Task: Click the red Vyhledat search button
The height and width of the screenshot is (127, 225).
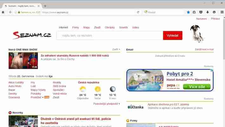Action: (173, 35)
